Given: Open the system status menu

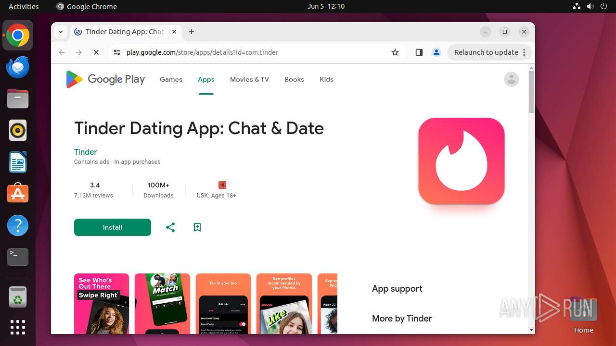Looking at the screenshot, I should pyautogui.click(x=590, y=6).
